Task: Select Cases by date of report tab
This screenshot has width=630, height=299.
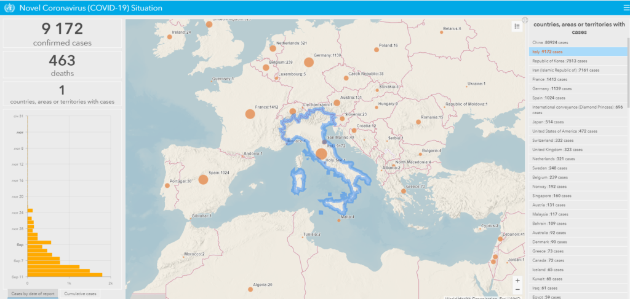Action: point(33,294)
